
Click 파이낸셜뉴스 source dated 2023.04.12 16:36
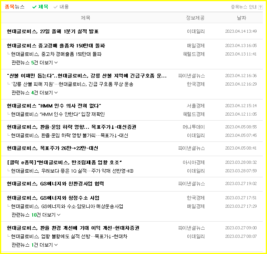(x=192, y=76)
